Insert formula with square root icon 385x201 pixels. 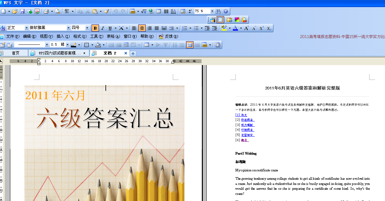144,11
